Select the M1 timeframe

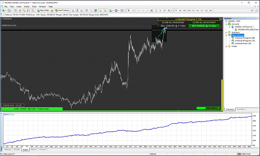tap(176, 10)
